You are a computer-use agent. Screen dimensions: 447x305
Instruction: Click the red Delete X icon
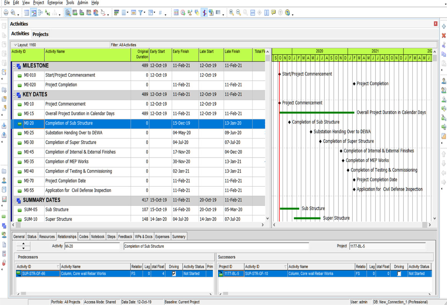coord(444,35)
